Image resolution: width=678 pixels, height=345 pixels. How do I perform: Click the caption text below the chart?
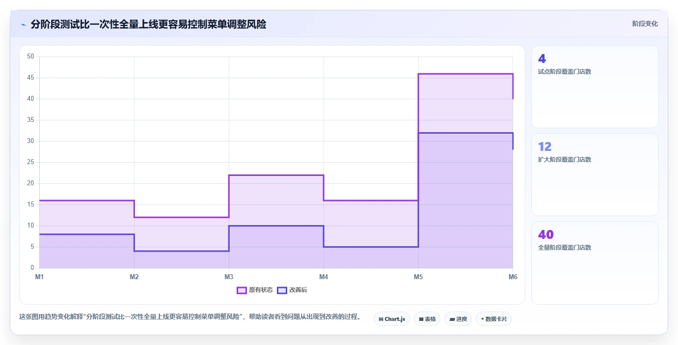(190, 317)
